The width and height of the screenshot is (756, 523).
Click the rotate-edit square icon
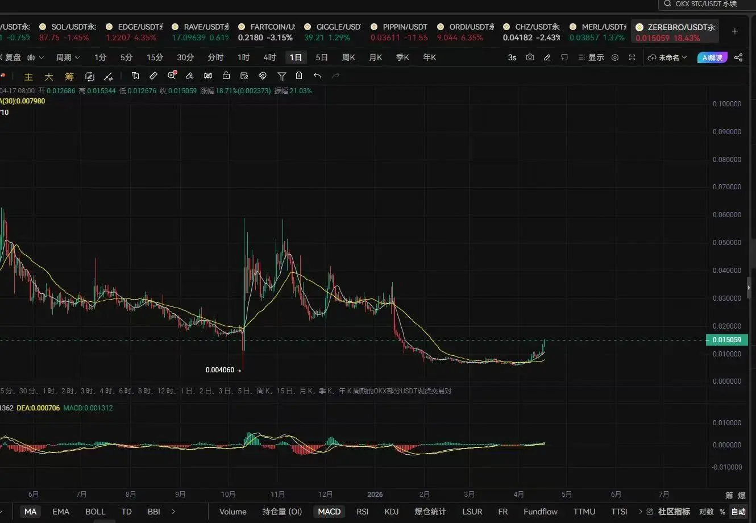point(89,77)
